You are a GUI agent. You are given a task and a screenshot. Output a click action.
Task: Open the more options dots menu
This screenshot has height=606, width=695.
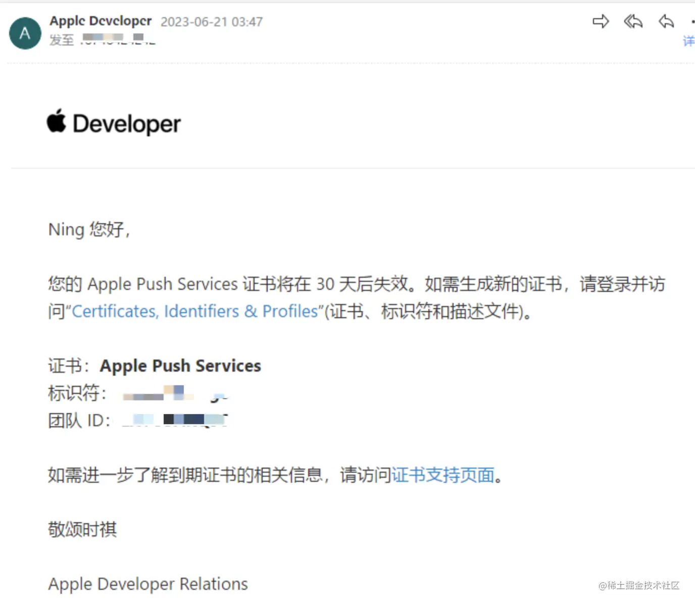point(693,21)
